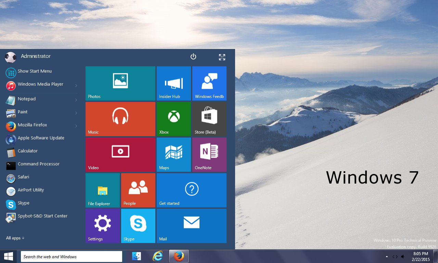This screenshot has height=263, width=438.
Task: Click the power button icon
Action: coord(193,57)
